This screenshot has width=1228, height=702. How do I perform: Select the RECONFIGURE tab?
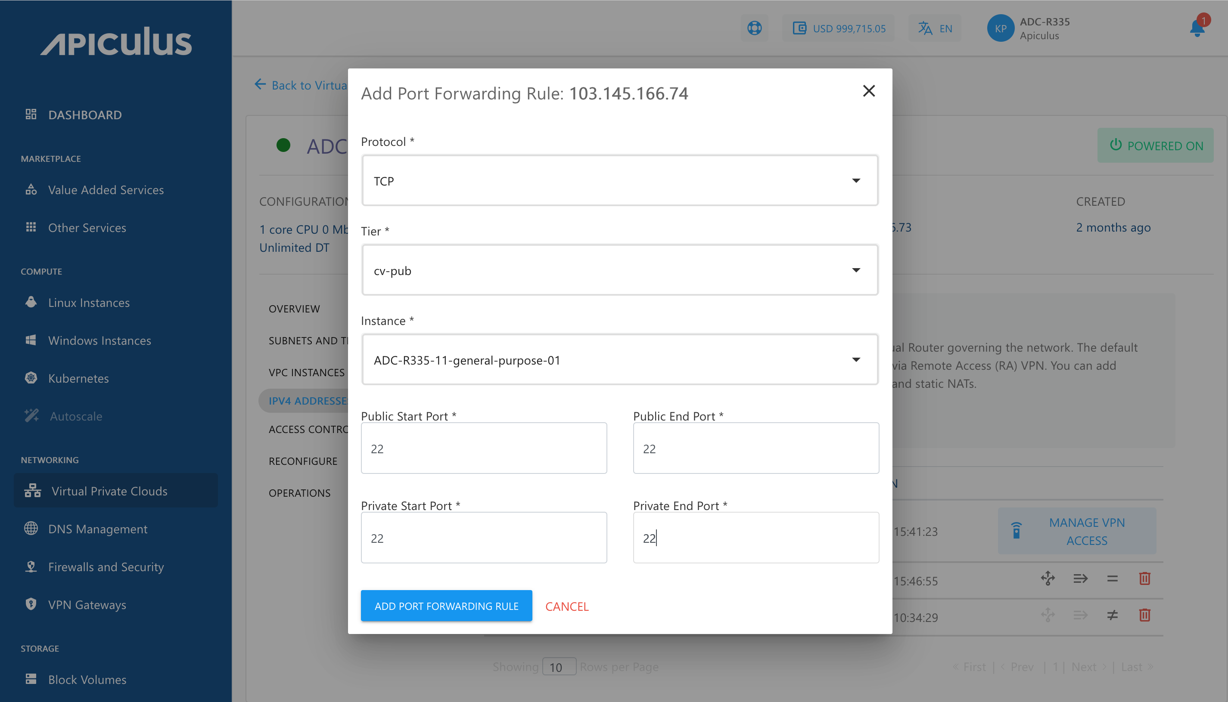coord(303,461)
